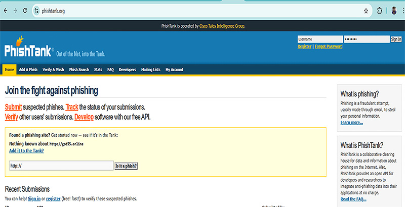
Task: Click the Join the fight against phishing heading
Action: tap(52, 91)
